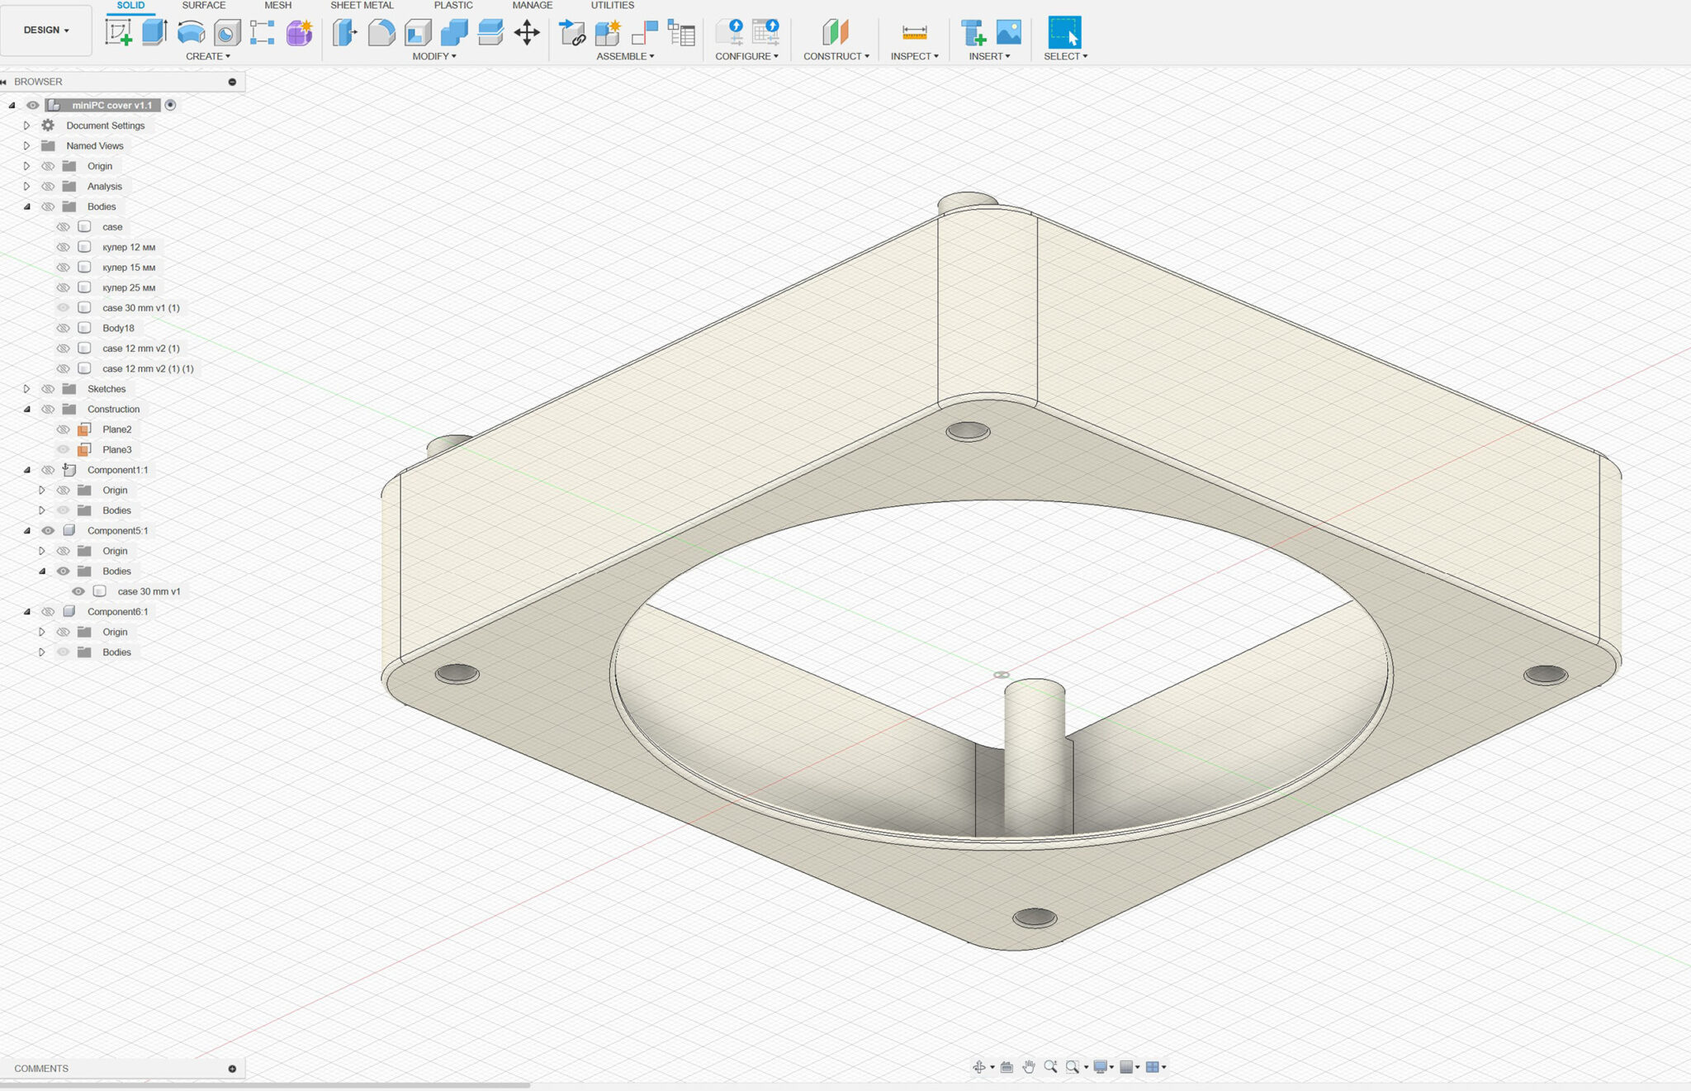The height and width of the screenshot is (1091, 1691).
Task: Click the Orbit tool in the bottom bar
Action: pos(979,1067)
